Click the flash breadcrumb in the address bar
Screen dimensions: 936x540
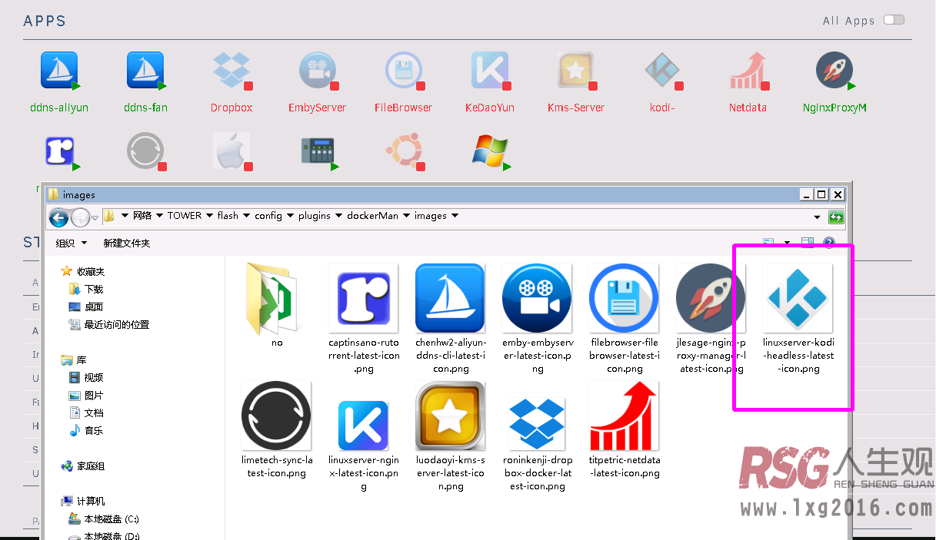(228, 216)
